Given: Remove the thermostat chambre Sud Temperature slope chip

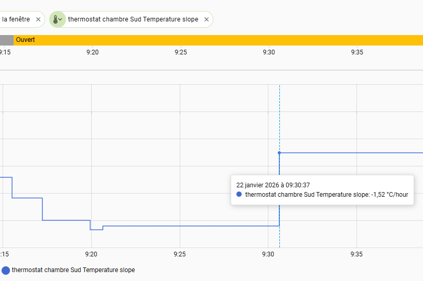Looking at the screenshot, I should [207, 19].
